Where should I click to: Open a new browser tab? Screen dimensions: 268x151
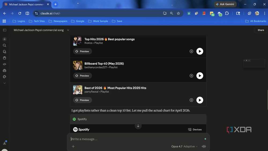pyautogui.click(x=55, y=4)
